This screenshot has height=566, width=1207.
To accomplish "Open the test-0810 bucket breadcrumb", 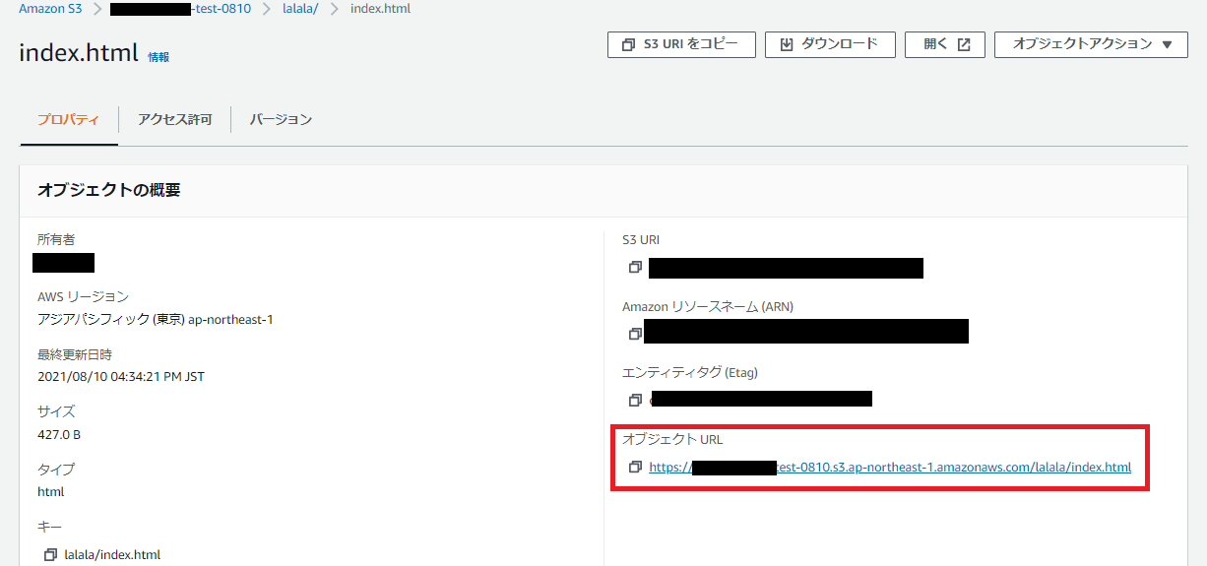I will pos(181,9).
